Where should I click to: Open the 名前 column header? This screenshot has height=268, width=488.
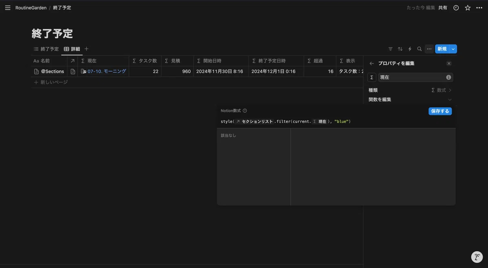tap(49, 61)
